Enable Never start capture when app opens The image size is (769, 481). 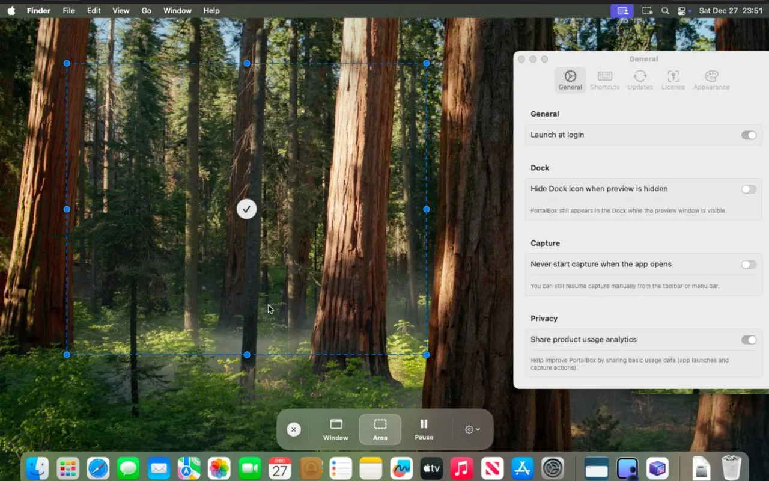(x=749, y=265)
